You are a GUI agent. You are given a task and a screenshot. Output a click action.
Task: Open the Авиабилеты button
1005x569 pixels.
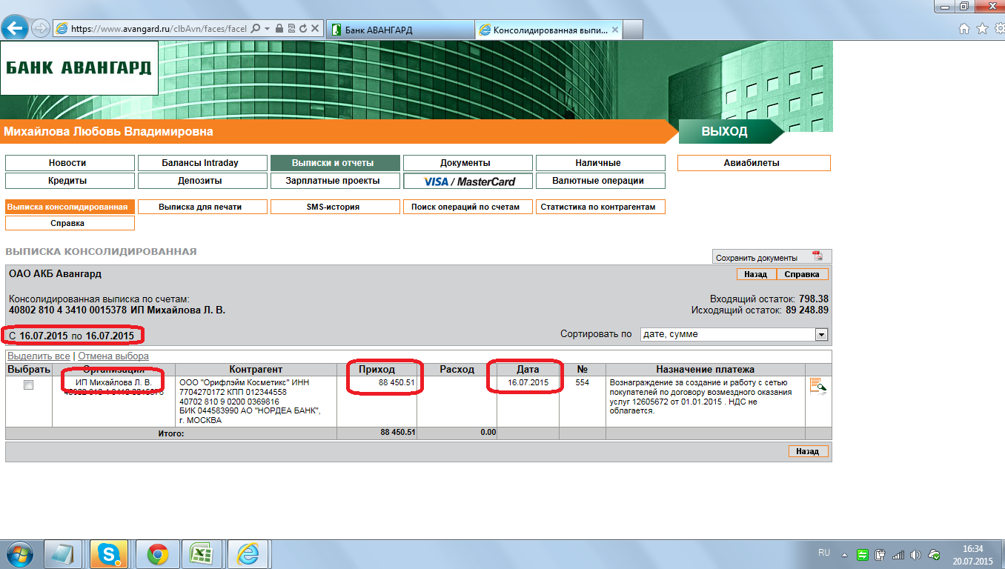[x=754, y=163]
